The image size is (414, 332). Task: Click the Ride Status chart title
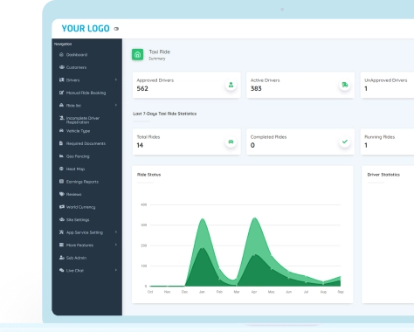coord(148,175)
